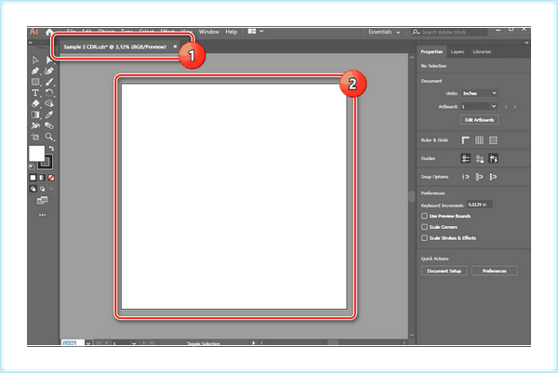The image size is (558, 373).
Task: Open the Units Inches dropdown
Action: [479, 93]
